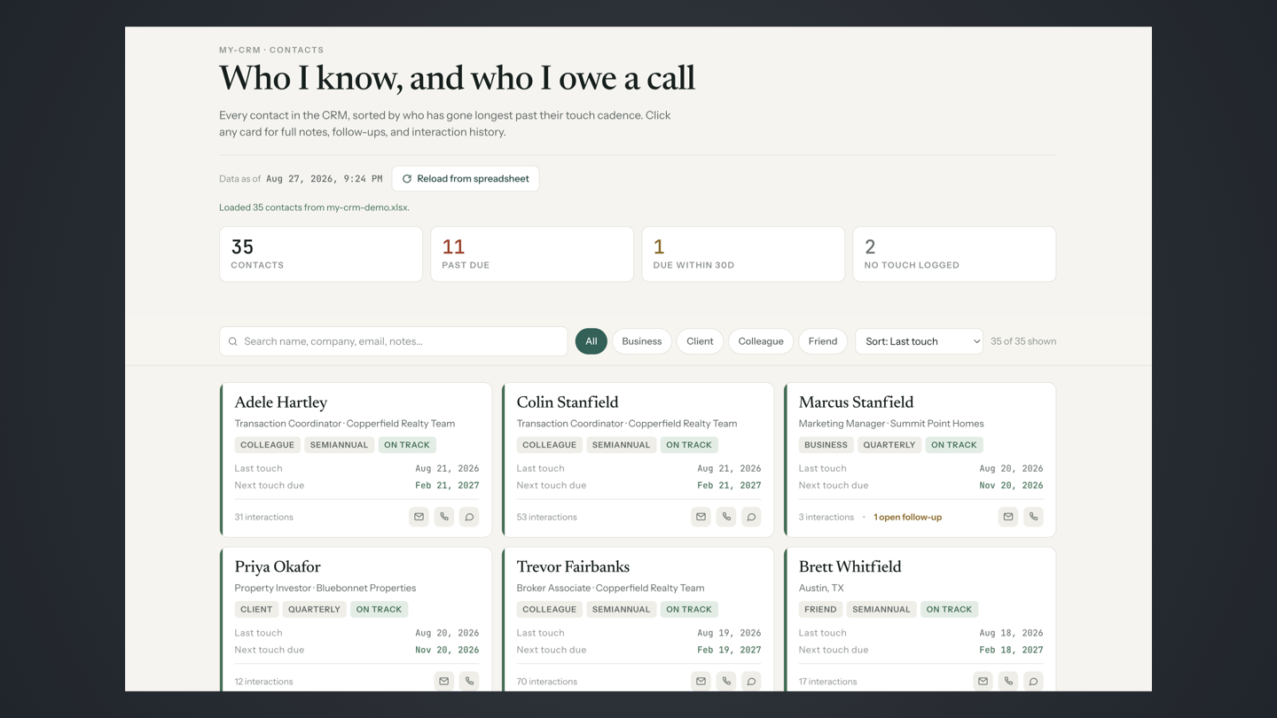Click the email icon on Trevor Fairbanks' card

[x=701, y=681]
